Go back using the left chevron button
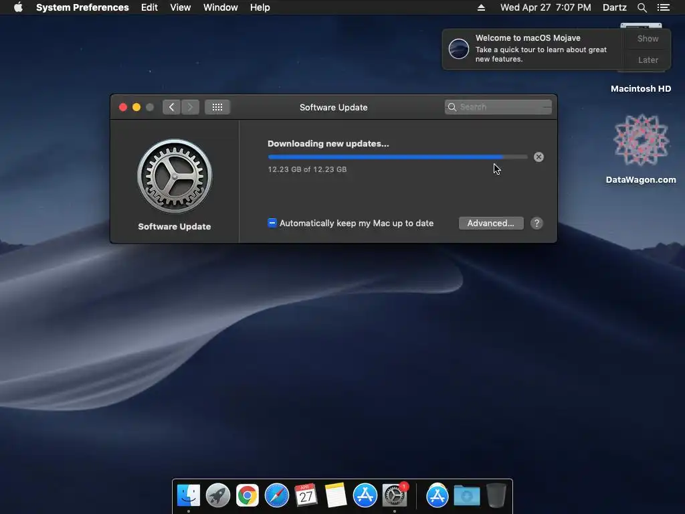Image resolution: width=685 pixels, height=514 pixels. 172,107
